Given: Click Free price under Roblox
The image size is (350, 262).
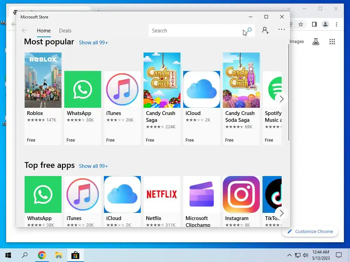Looking at the screenshot, I should coord(31,140).
